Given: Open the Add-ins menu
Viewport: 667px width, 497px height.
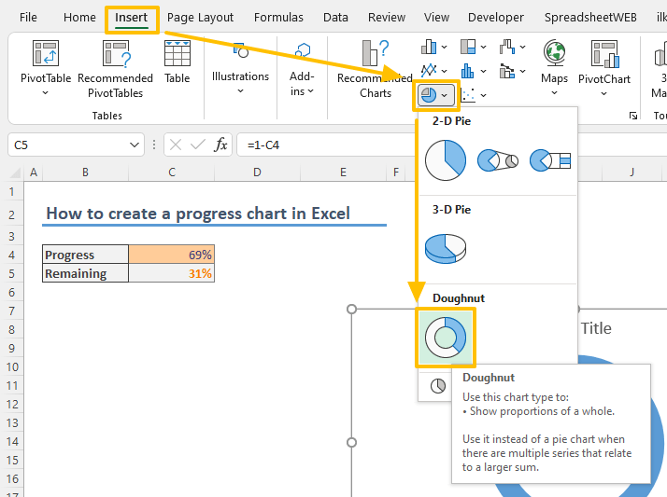Looking at the screenshot, I should [302, 69].
